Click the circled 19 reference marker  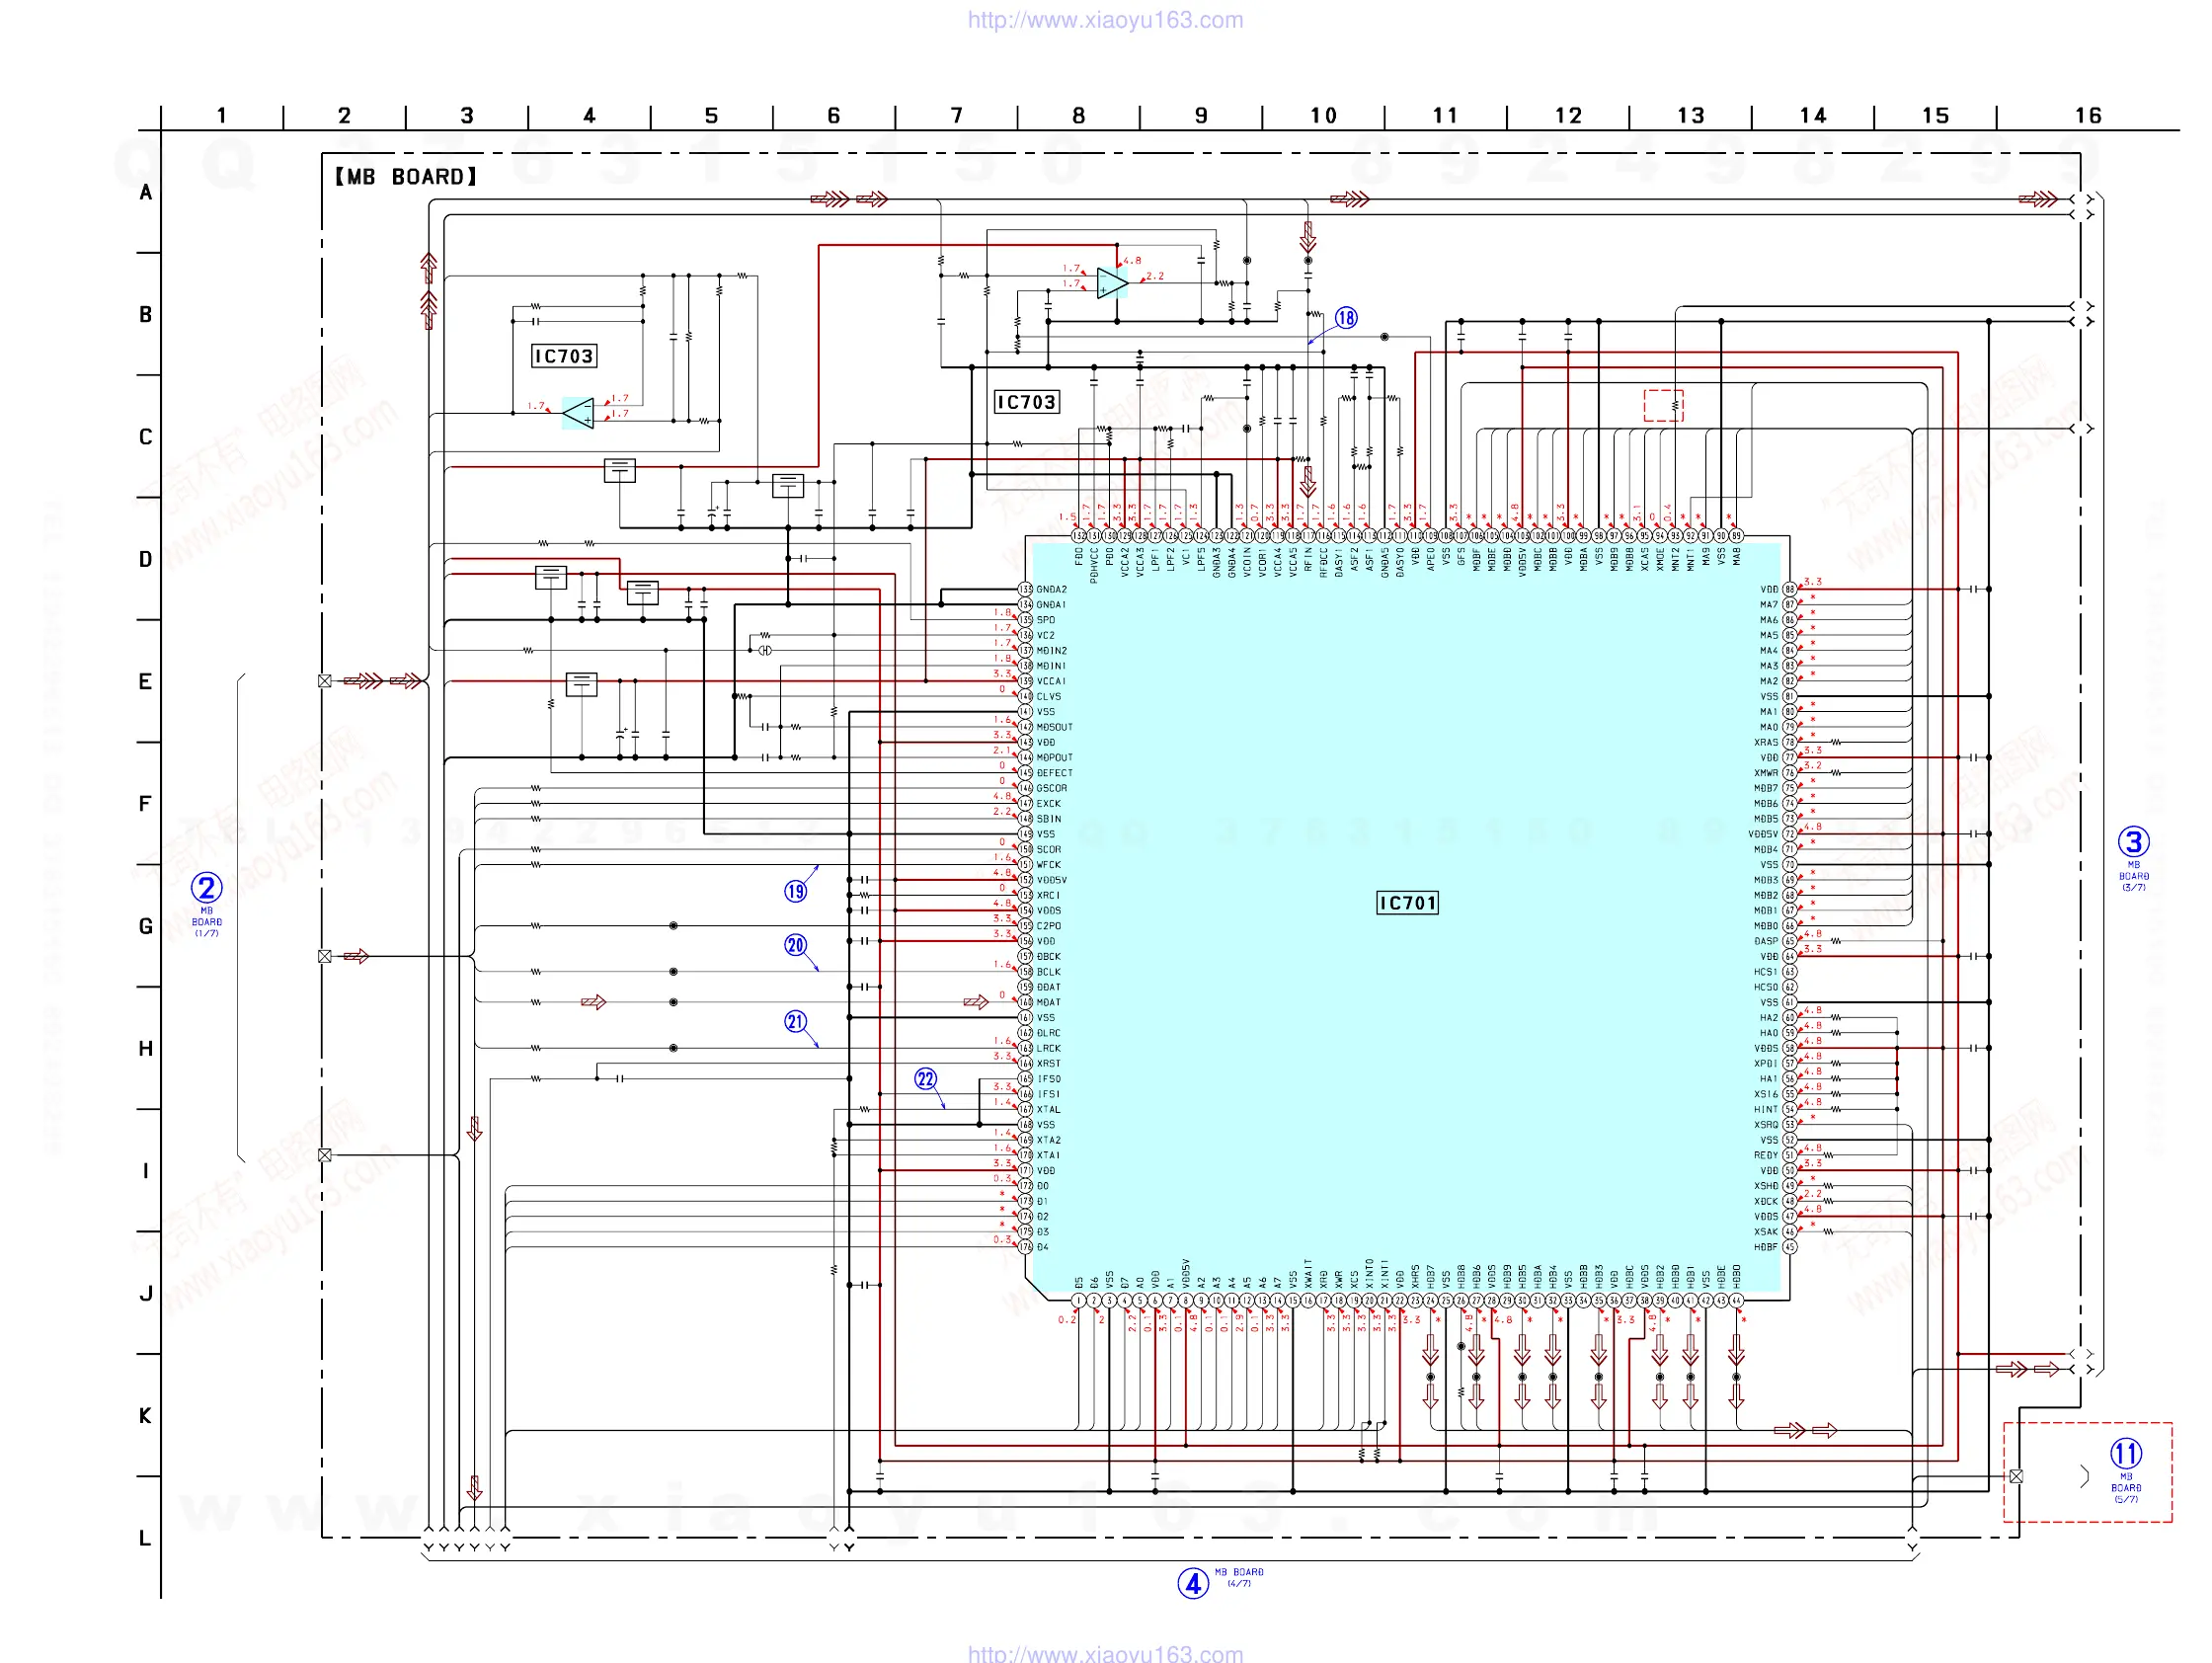coord(795,891)
